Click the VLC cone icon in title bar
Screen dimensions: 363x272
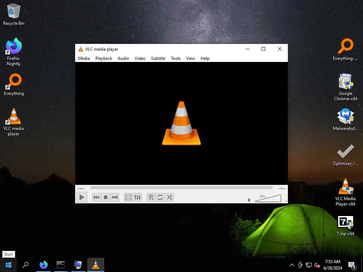pos(80,49)
